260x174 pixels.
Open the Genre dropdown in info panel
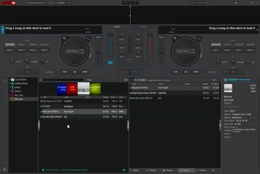[x=254, y=118]
